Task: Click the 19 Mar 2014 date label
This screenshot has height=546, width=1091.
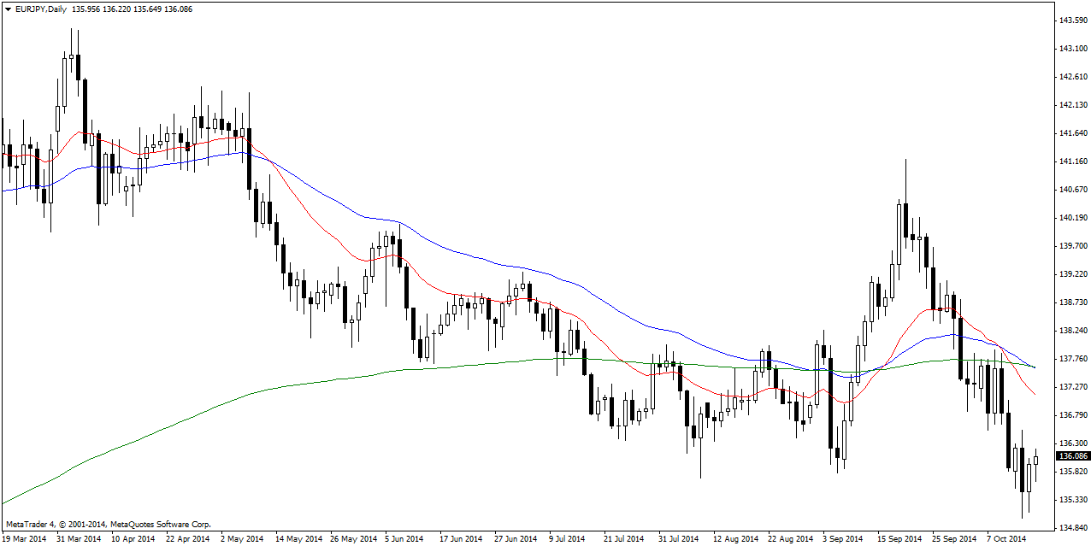Action: pos(25,539)
